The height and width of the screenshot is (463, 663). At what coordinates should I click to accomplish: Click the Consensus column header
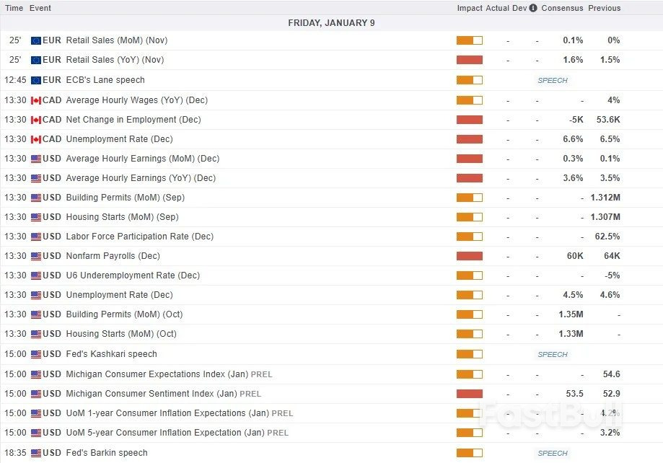click(x=562, y=8)
